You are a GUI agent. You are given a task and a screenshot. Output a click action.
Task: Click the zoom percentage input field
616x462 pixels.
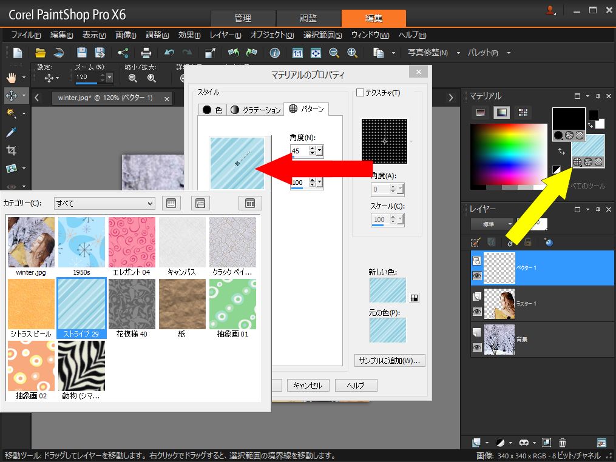point(87,78)
